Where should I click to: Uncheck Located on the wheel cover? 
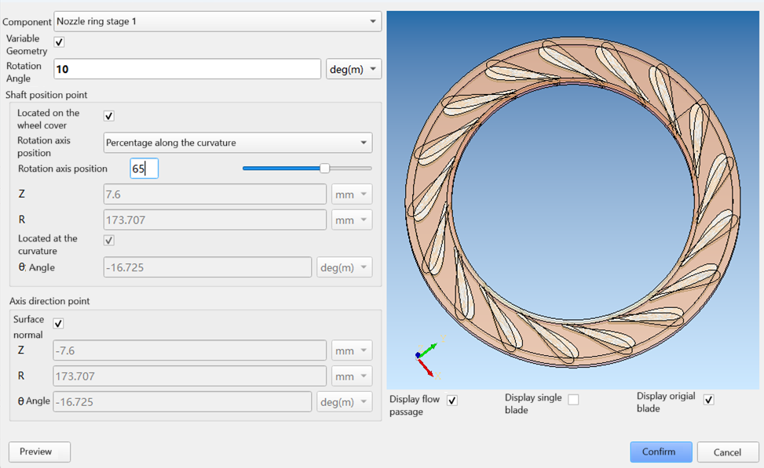109,116
